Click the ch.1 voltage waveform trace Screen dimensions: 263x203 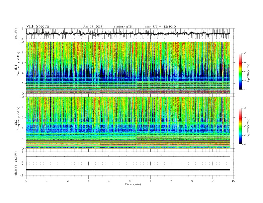(x=128, y=34)
